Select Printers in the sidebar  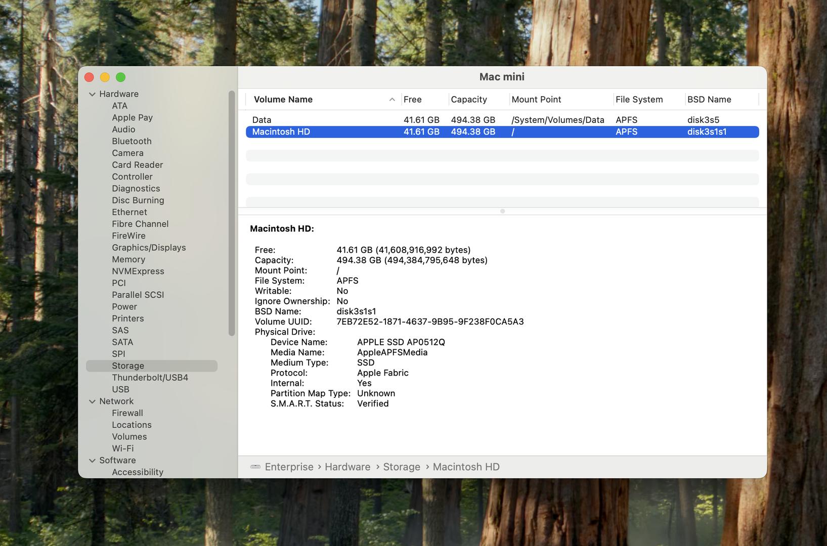coord(128,318)
